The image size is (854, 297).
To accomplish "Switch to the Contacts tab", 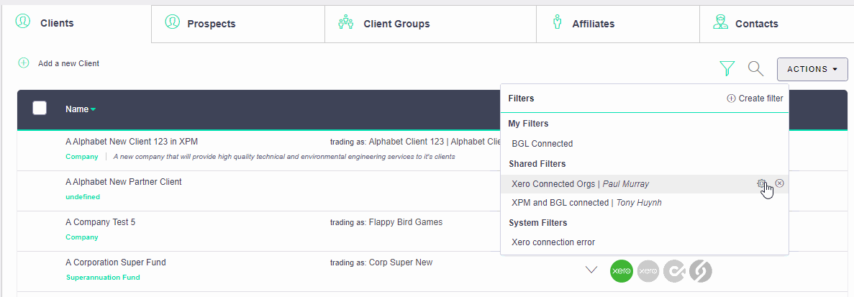I will (x=777, y=24).
